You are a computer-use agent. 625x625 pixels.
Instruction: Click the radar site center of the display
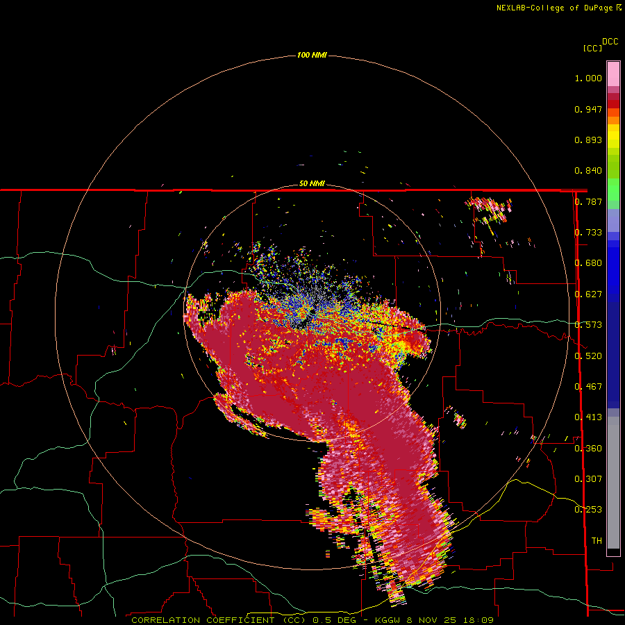click(x=312, y=312)
